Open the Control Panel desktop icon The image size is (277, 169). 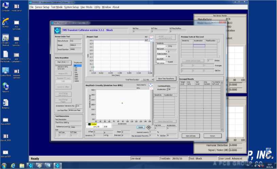coord(6,70)
